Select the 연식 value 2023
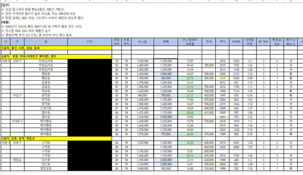 [x=223, y=130]
